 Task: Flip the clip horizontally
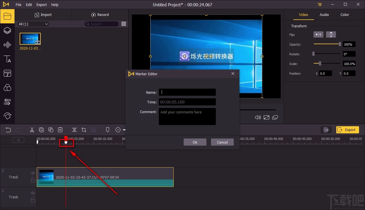pyautogui.click(x=318, y=34)
